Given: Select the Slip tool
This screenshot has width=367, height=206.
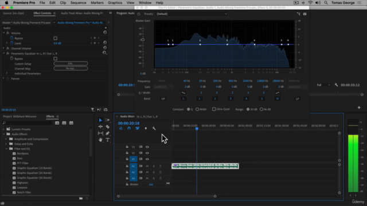Looking at the screenshot, I should (100, 133).
